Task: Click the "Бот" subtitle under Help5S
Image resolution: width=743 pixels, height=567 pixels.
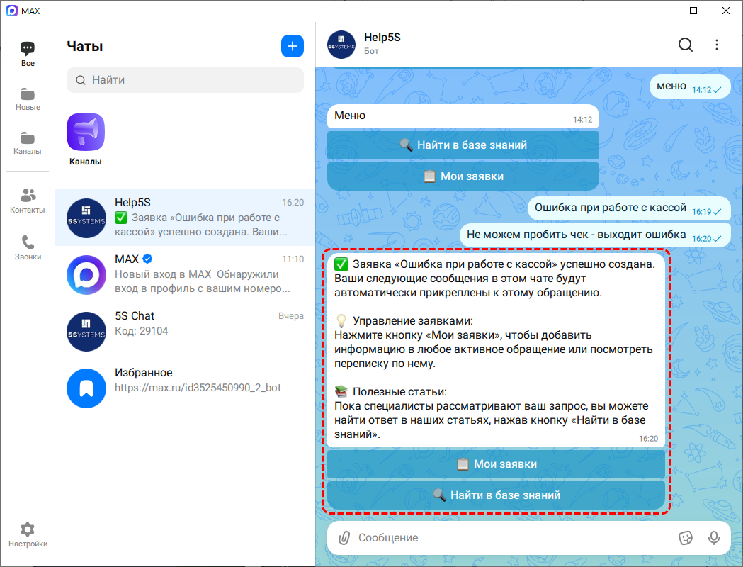Action: (x=371, y=51)
